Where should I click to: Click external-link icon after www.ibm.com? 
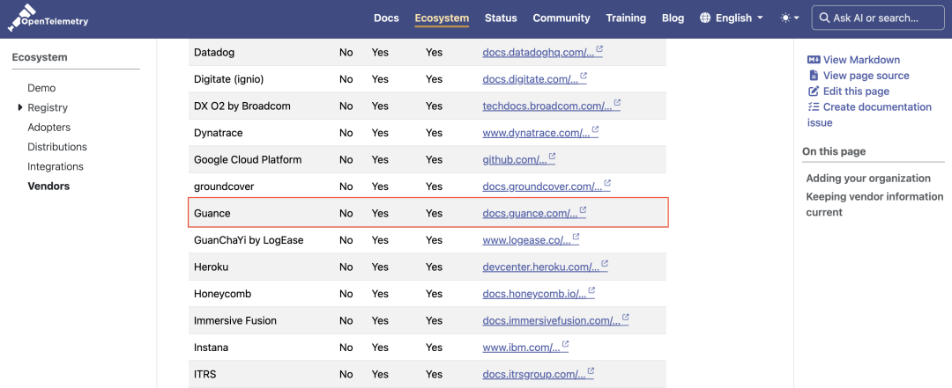(x=565, y=344)
